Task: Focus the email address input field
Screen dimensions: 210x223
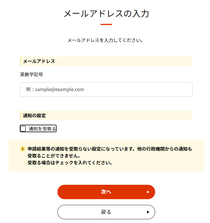Action: 106,89
